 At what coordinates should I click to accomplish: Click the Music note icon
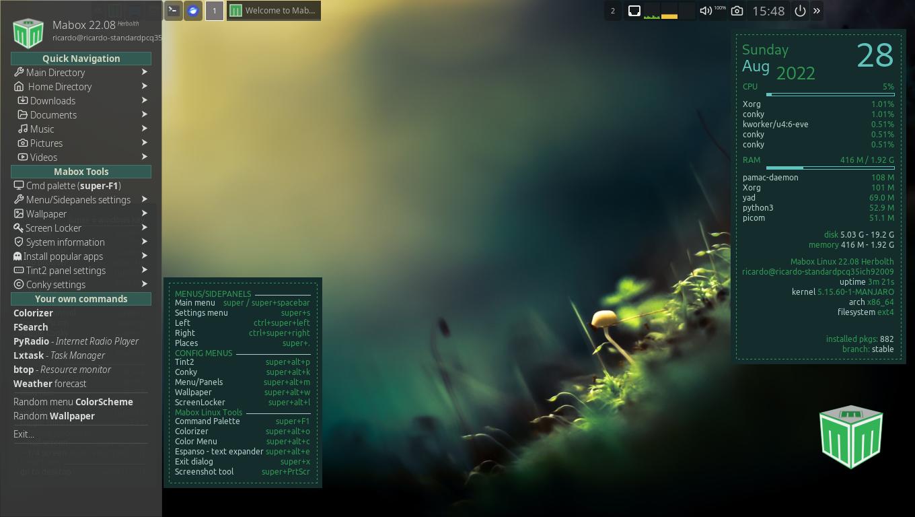pos(22,129)
